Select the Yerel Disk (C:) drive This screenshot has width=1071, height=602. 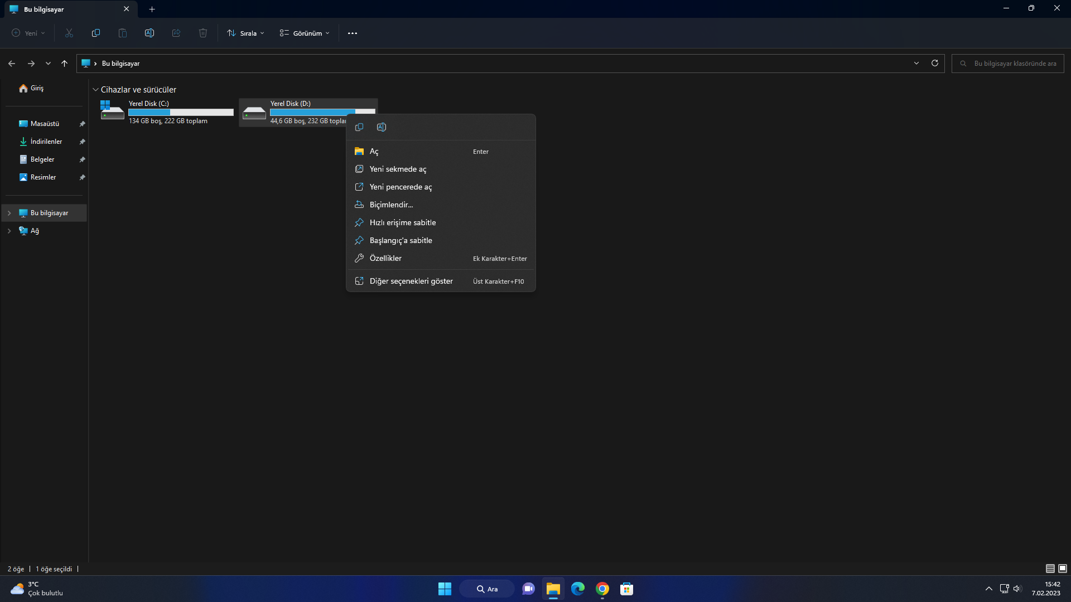(x=167, y=112)
